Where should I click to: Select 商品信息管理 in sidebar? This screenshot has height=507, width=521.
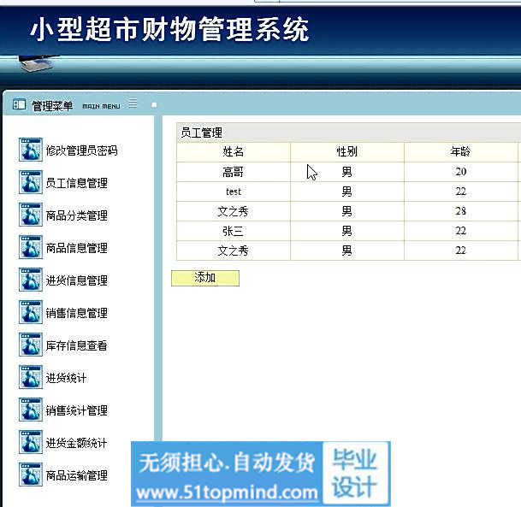tap(77, 248)
